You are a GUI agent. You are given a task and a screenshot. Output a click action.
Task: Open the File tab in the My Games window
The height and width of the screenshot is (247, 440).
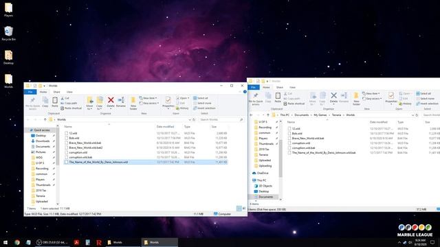254,87
